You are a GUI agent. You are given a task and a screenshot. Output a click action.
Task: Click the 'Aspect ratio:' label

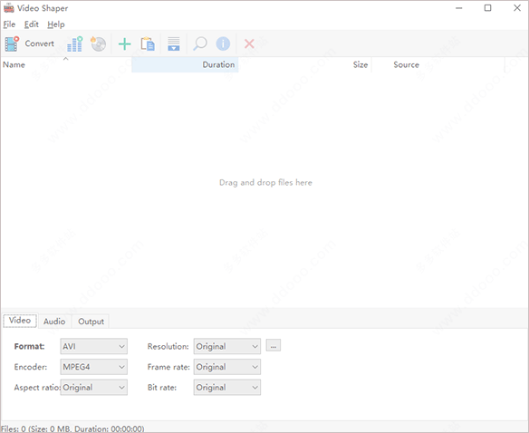pyautogui.click(x=37, y=388)
